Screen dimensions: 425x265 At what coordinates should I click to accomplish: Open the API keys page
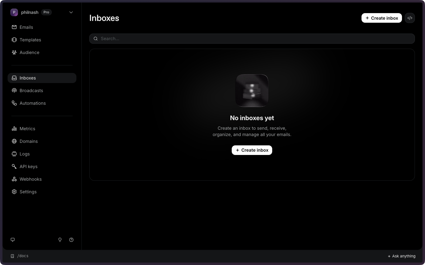42,167
